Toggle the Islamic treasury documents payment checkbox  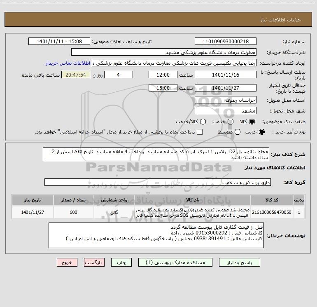point(200,132)
